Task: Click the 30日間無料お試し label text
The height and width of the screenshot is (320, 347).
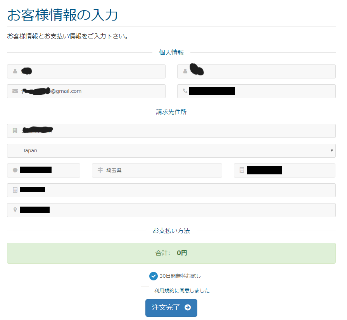Action: point(180,276)
